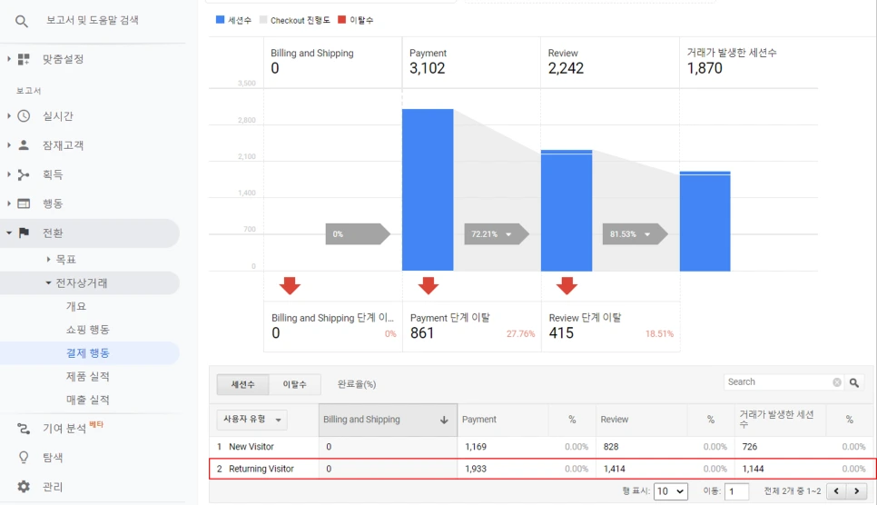Image resolution: width=877 pixels, height=505 pixels.
Task: Click the red drop-off arrow under Review
Action: 567,285
